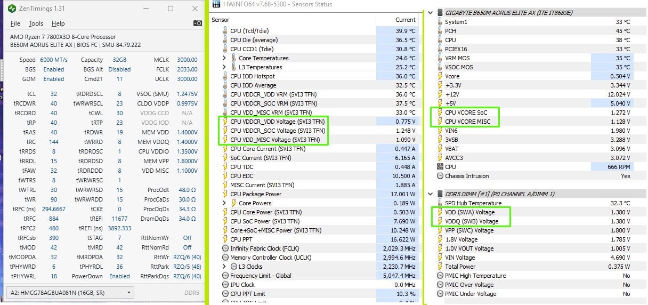Image resolution: width=648 pixels, height=305 pixels.
Task: Click the lightning icon beside Vcore
Action: (x=440, y=76)
